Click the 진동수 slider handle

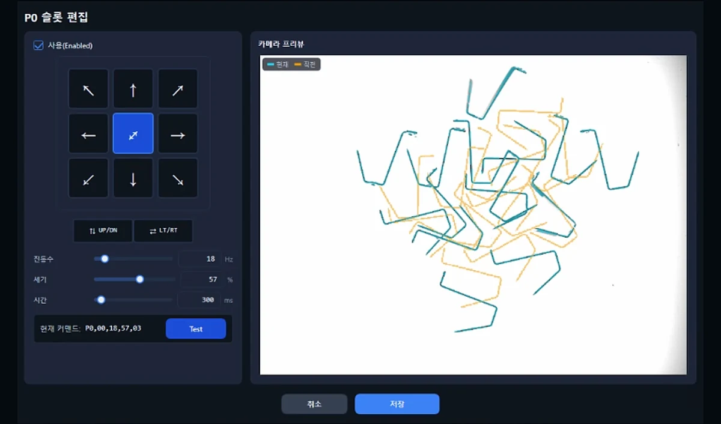tap(105, 259)
